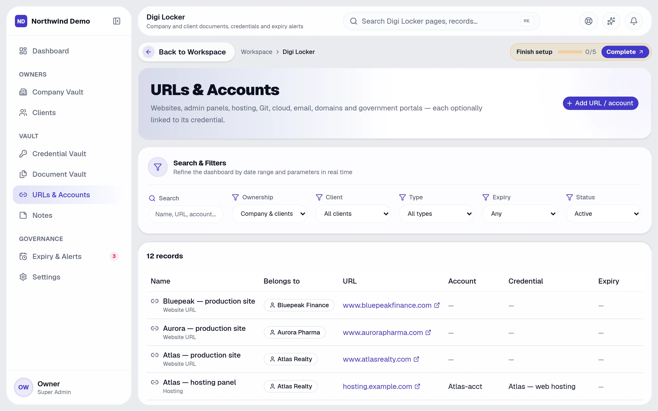658x411 pixels.
Task: Click link icon of Atlas — hosting panel row
Action: pos(155,382)
